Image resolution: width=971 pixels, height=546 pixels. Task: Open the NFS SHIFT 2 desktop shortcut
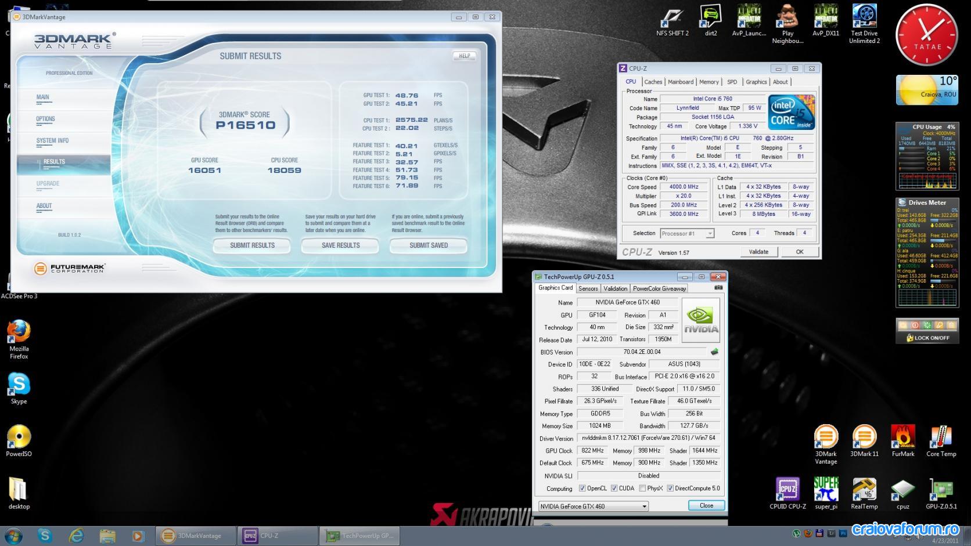pos(672,20)
